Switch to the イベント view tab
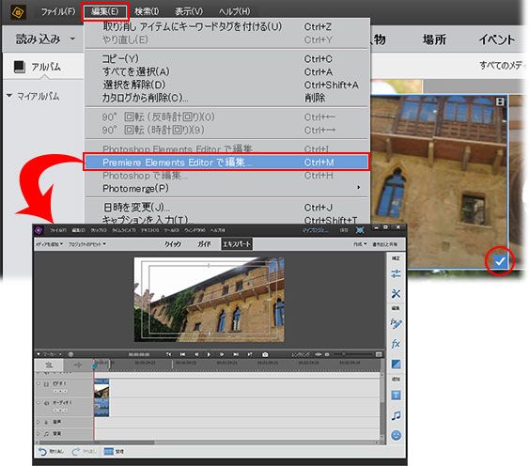The image size is (529, 466). pos(497,39)
